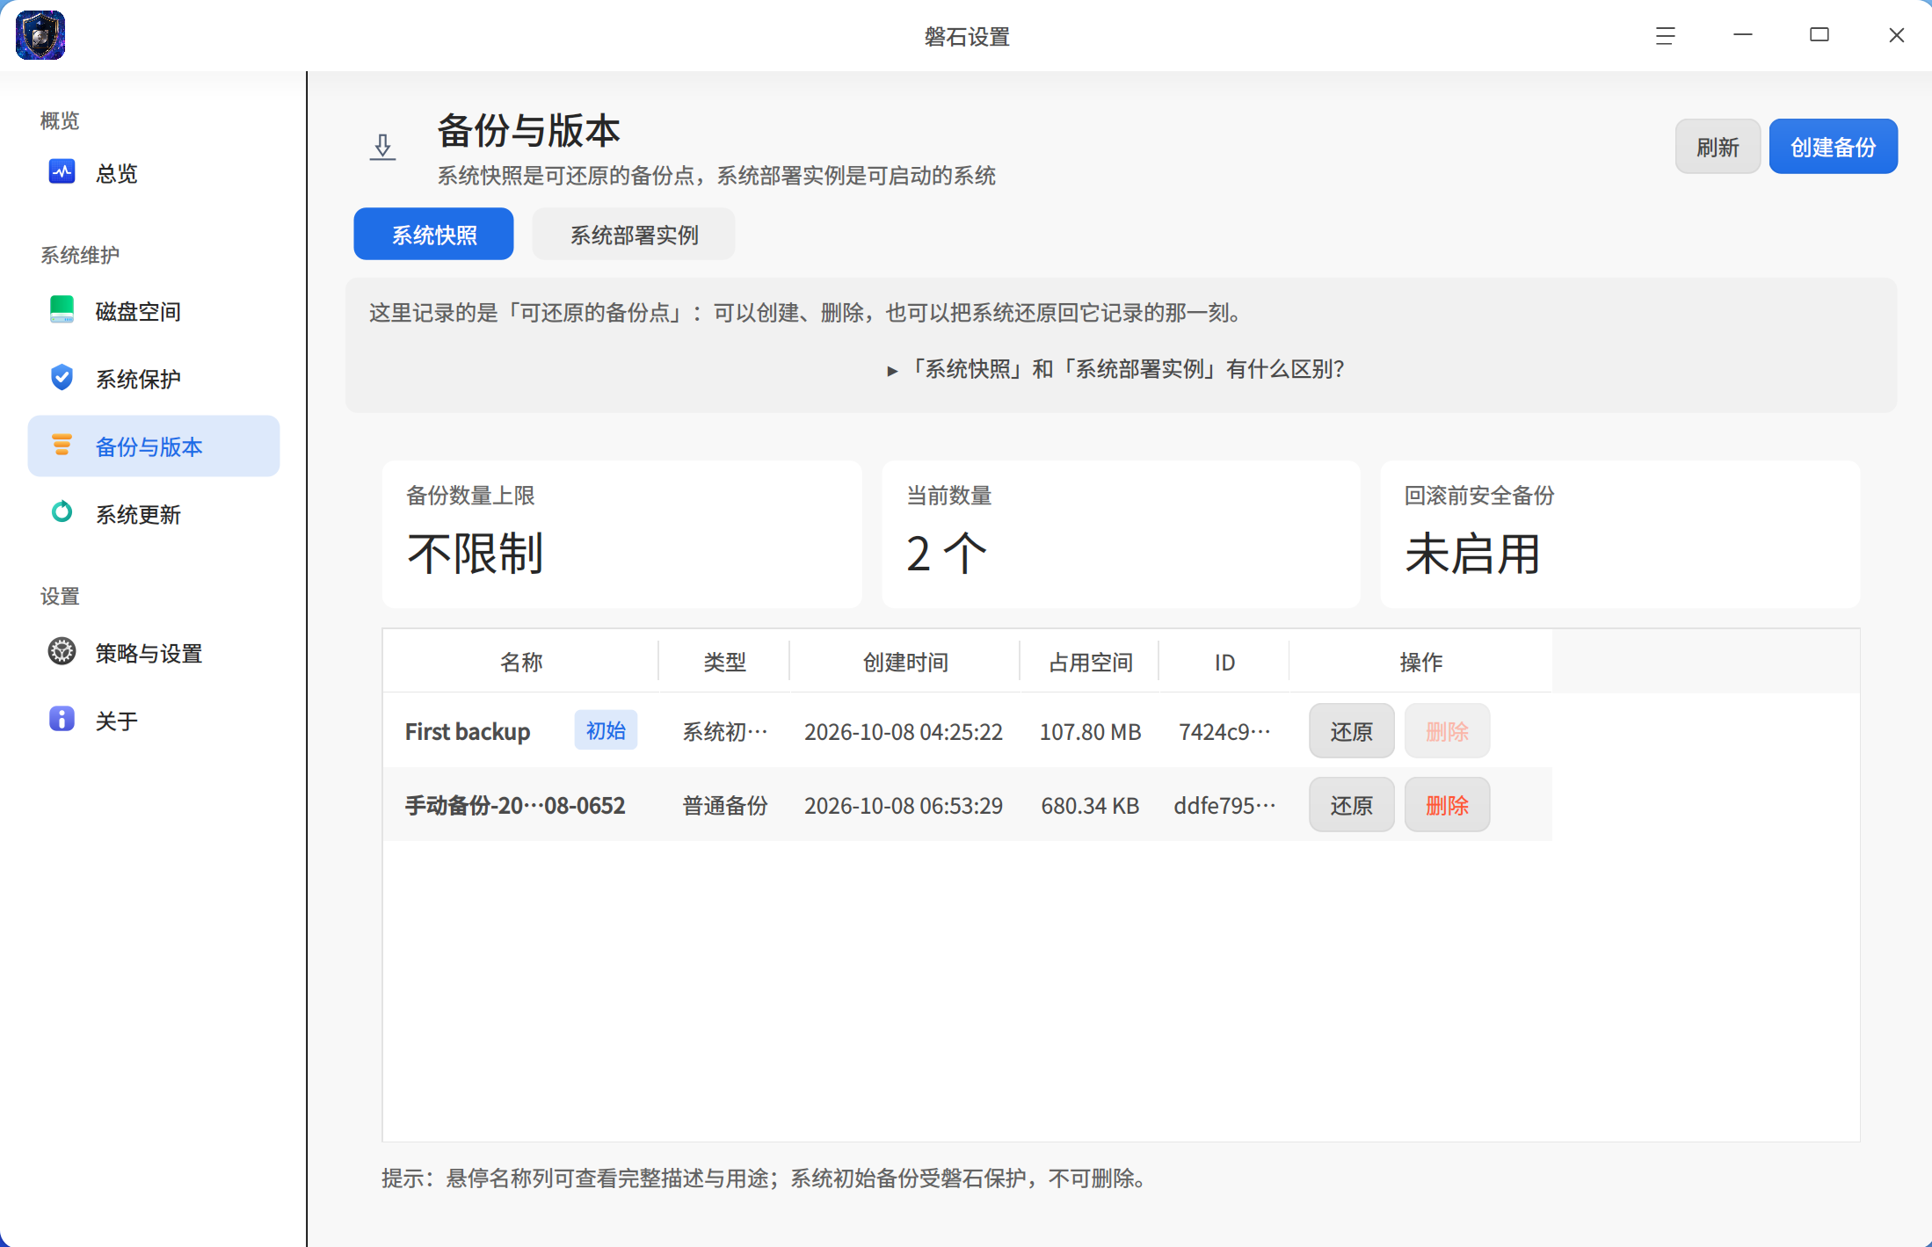Click the ID cell 7424c9···

1224,731
